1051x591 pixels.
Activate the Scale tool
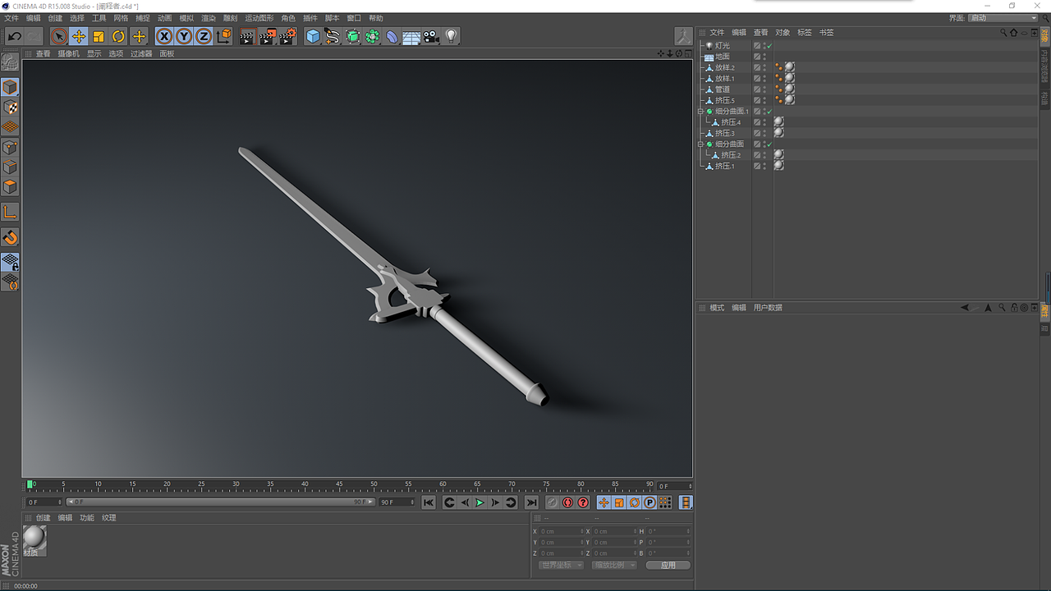click(x=99, y=36)
